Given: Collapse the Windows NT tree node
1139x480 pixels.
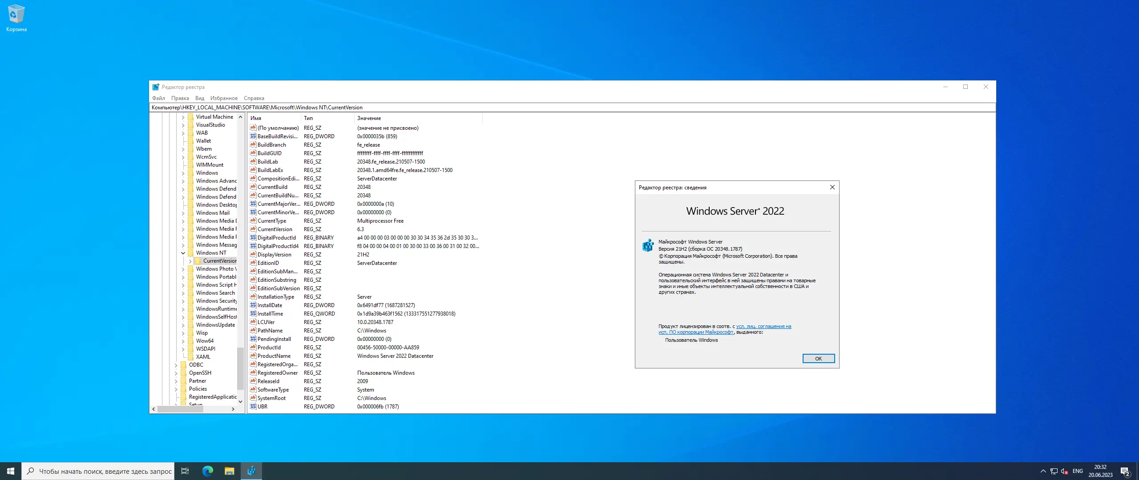Looking at the screenshot, I should 183,253.
